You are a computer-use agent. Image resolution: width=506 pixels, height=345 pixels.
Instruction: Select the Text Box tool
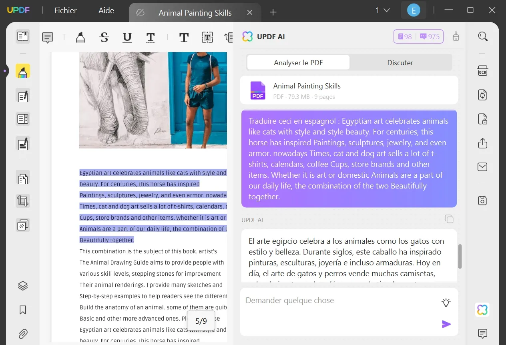tap(207, 37)
